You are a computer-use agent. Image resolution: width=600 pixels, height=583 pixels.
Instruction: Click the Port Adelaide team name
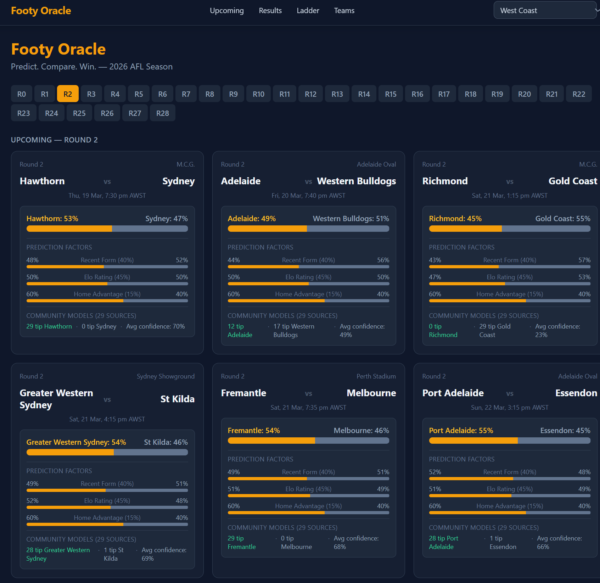(453, 393)
